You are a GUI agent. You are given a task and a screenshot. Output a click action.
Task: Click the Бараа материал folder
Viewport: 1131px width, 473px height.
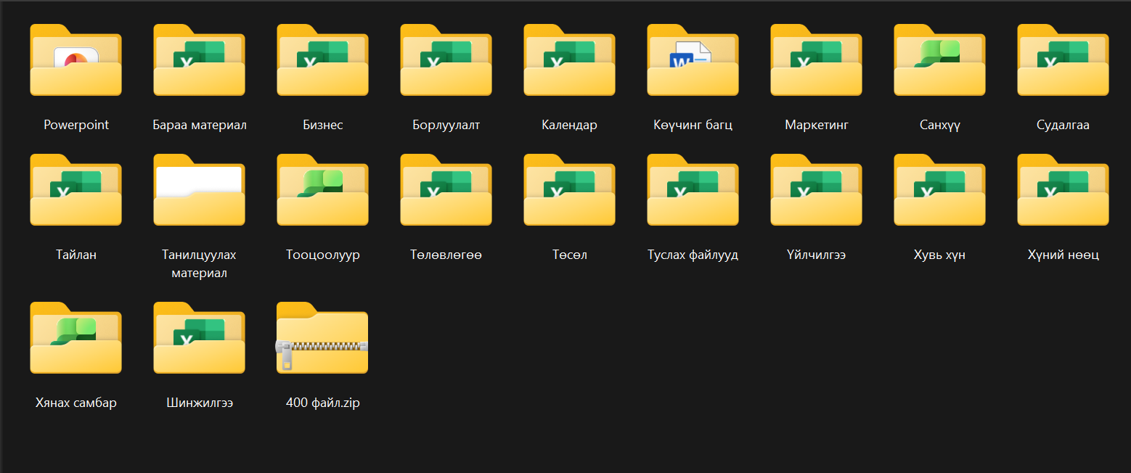[x=199, y=61]
